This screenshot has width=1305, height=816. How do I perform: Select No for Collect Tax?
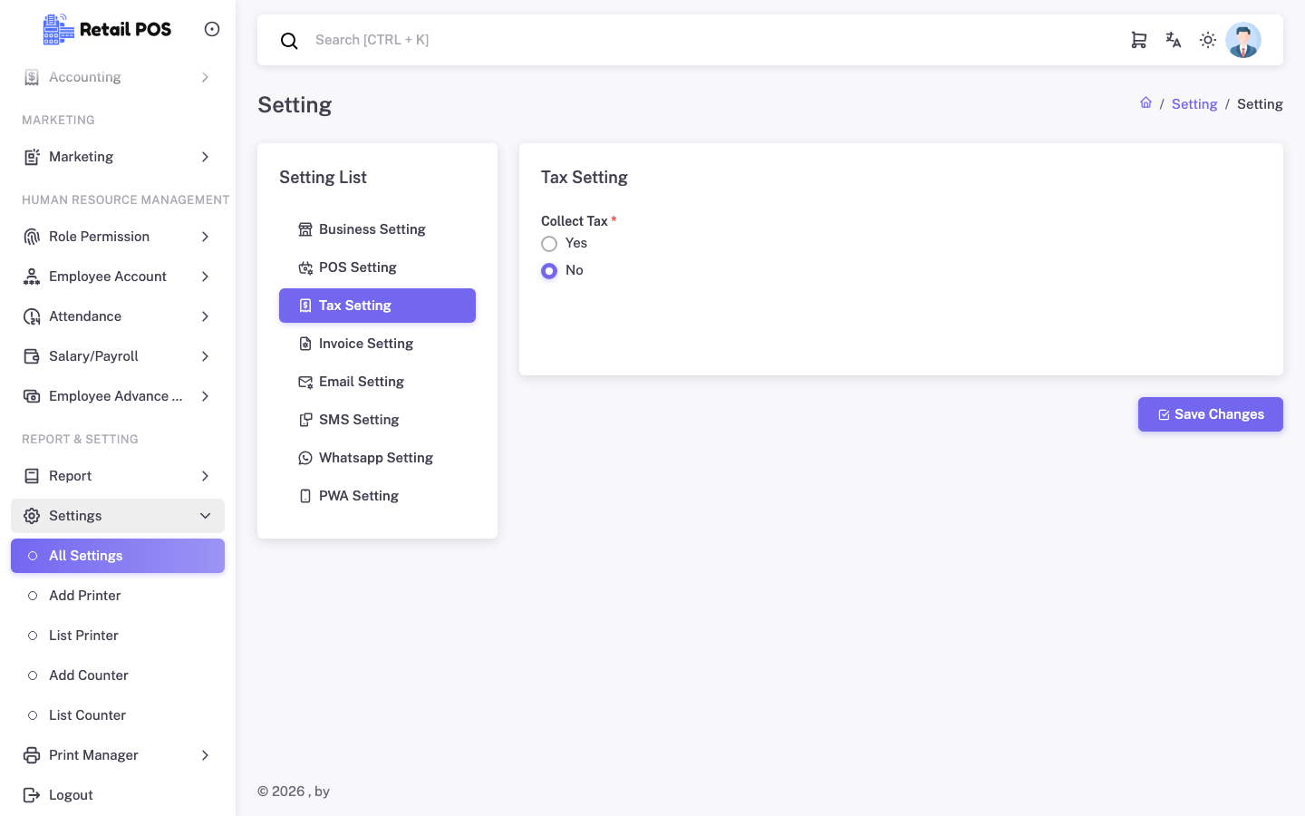click(549, 271)
